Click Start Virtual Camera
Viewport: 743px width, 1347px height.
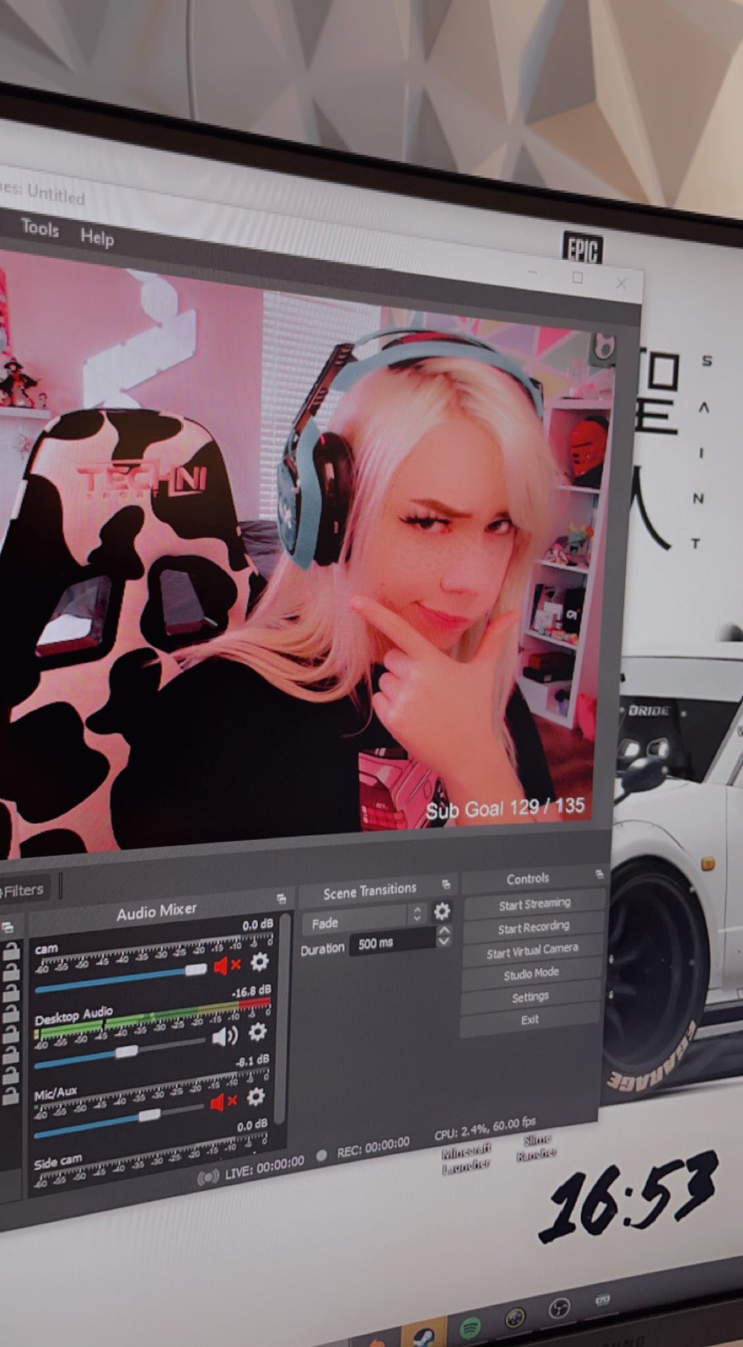[532, 951]
